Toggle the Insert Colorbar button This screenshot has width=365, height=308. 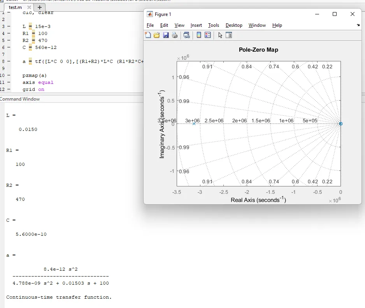point(199,35)
